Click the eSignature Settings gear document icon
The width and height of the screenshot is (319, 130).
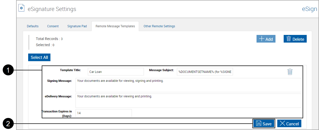[22, 8]
